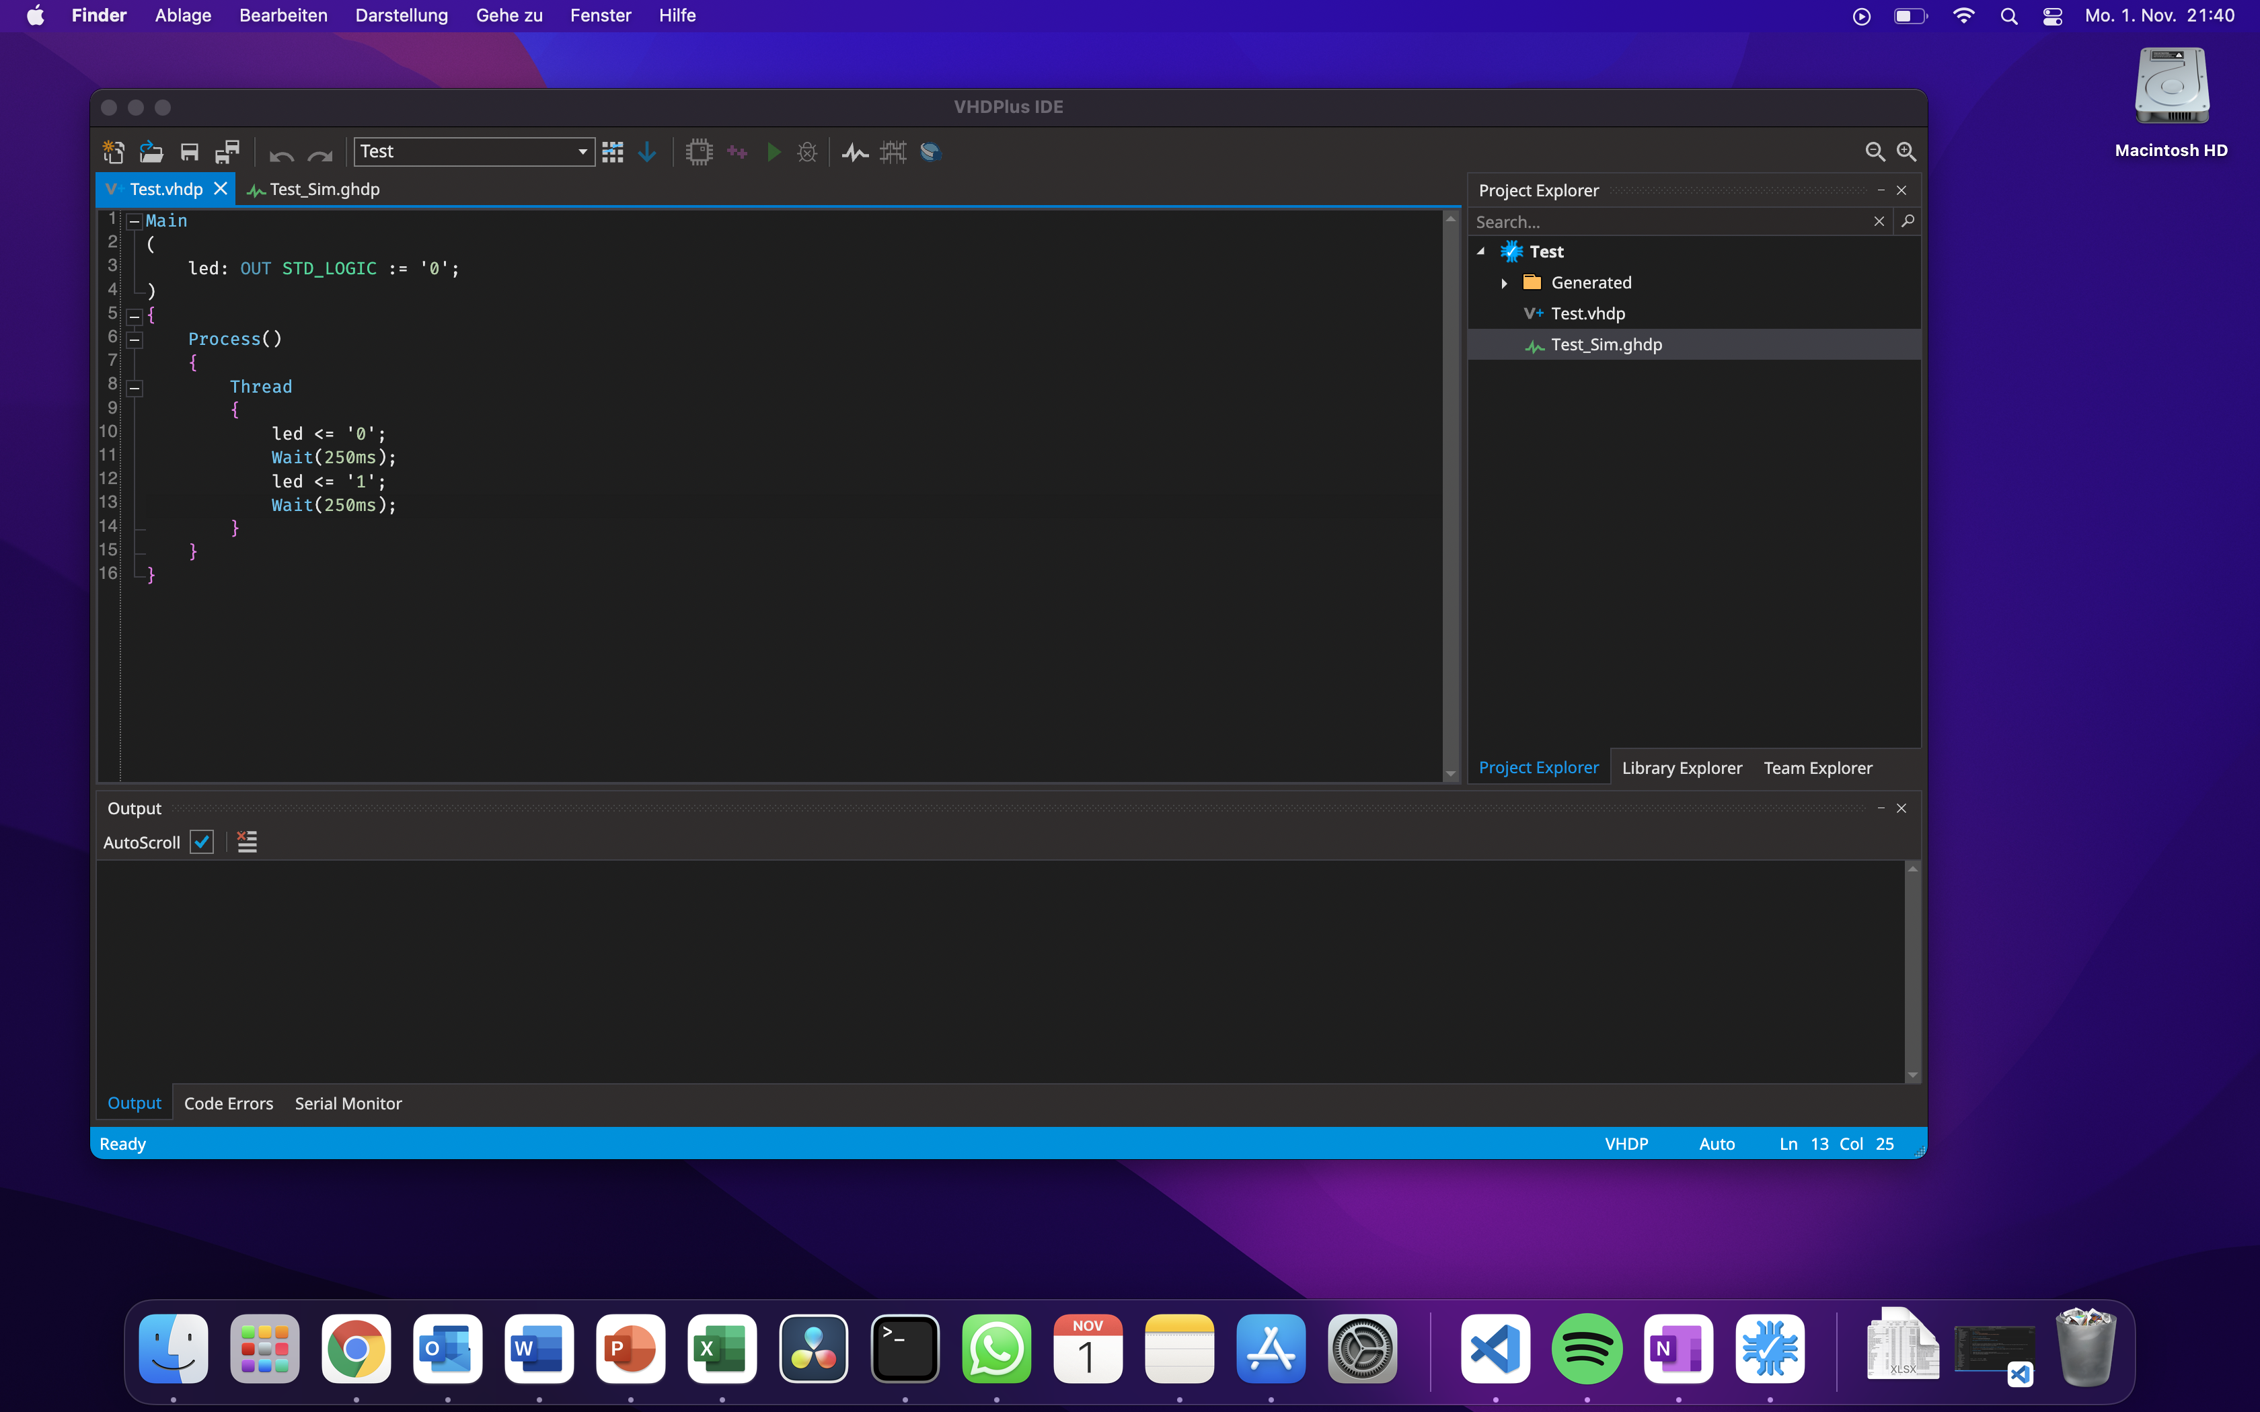Click the debug bug icon
The width and height of the screenshot is (2260, 1412).
point(808,151)
